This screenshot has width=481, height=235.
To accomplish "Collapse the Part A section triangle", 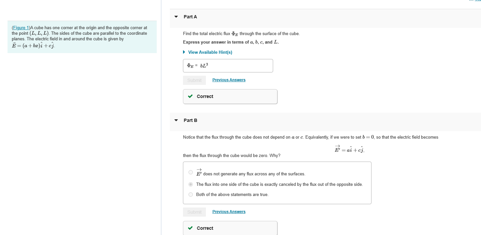I will 176,17.
